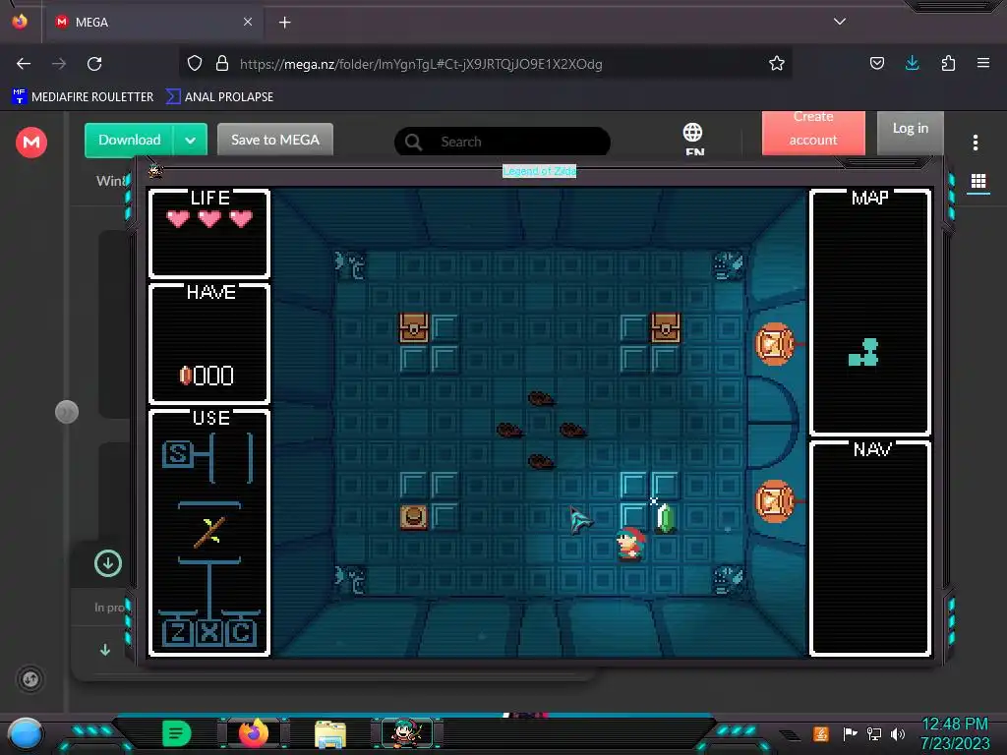Click the C key slot in USE panel
Screen dimensions: 1007x755
point(242,632)
